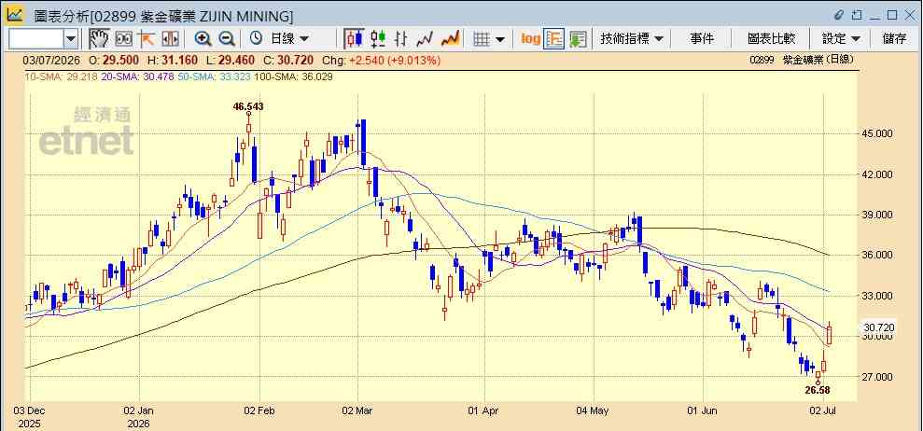
Task: Click the 39.000 price axis label
Action: (x=876, y=215)
